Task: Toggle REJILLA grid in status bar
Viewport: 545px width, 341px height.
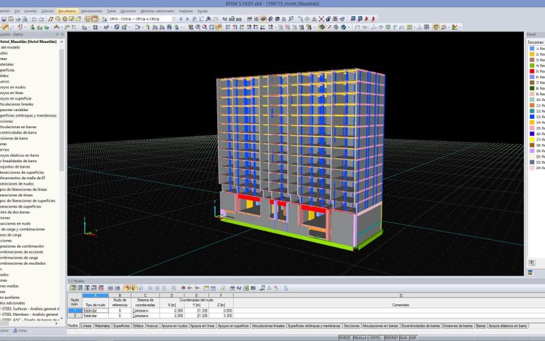Action: click(360, 338)
